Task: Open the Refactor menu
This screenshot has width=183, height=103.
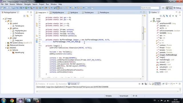Action: 19,4
